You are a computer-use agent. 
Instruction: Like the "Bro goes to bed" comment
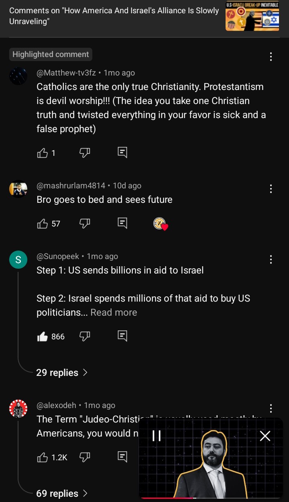click(43, 224)
